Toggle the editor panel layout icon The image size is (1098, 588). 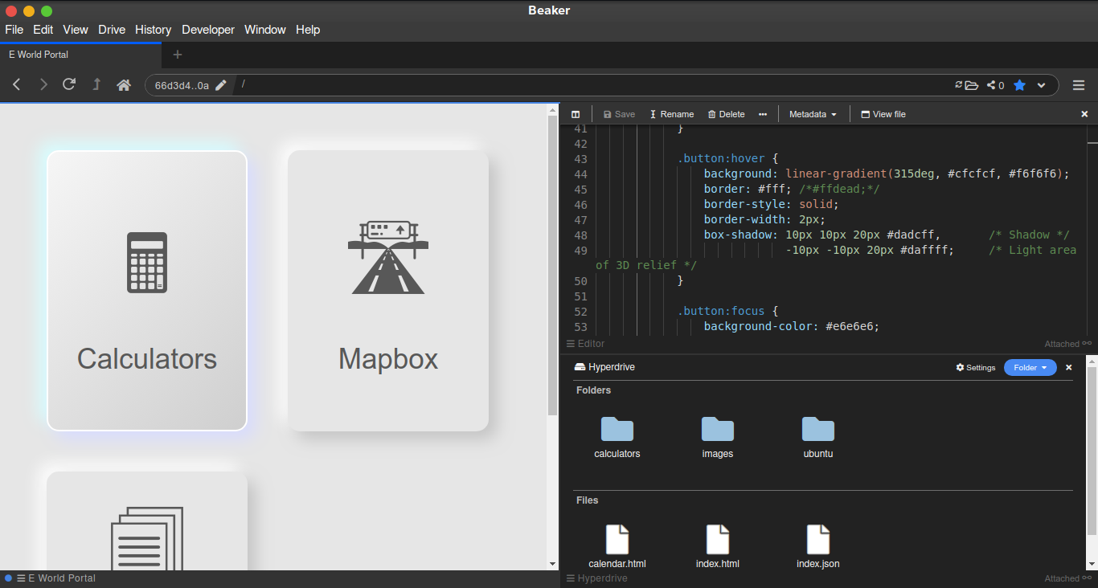576,113
